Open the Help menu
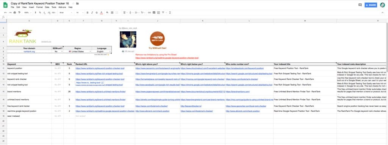This screenshot has width=388, height=145. click(x=70, y=7)
